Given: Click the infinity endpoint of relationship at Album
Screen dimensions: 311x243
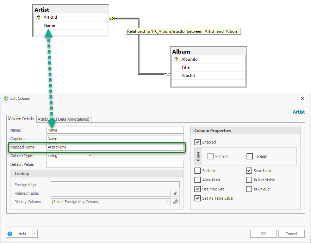Looking at the screenshot, I should pos(167,74).
